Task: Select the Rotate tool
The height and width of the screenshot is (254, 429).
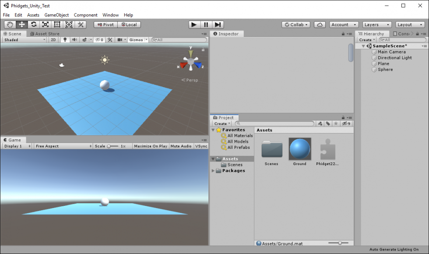Action: point(34,25)
